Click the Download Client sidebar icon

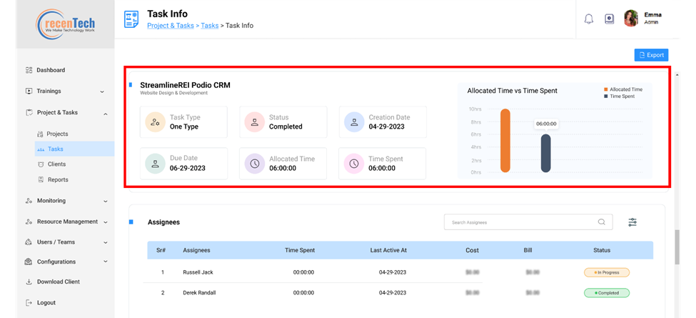(x=29, y=282)
